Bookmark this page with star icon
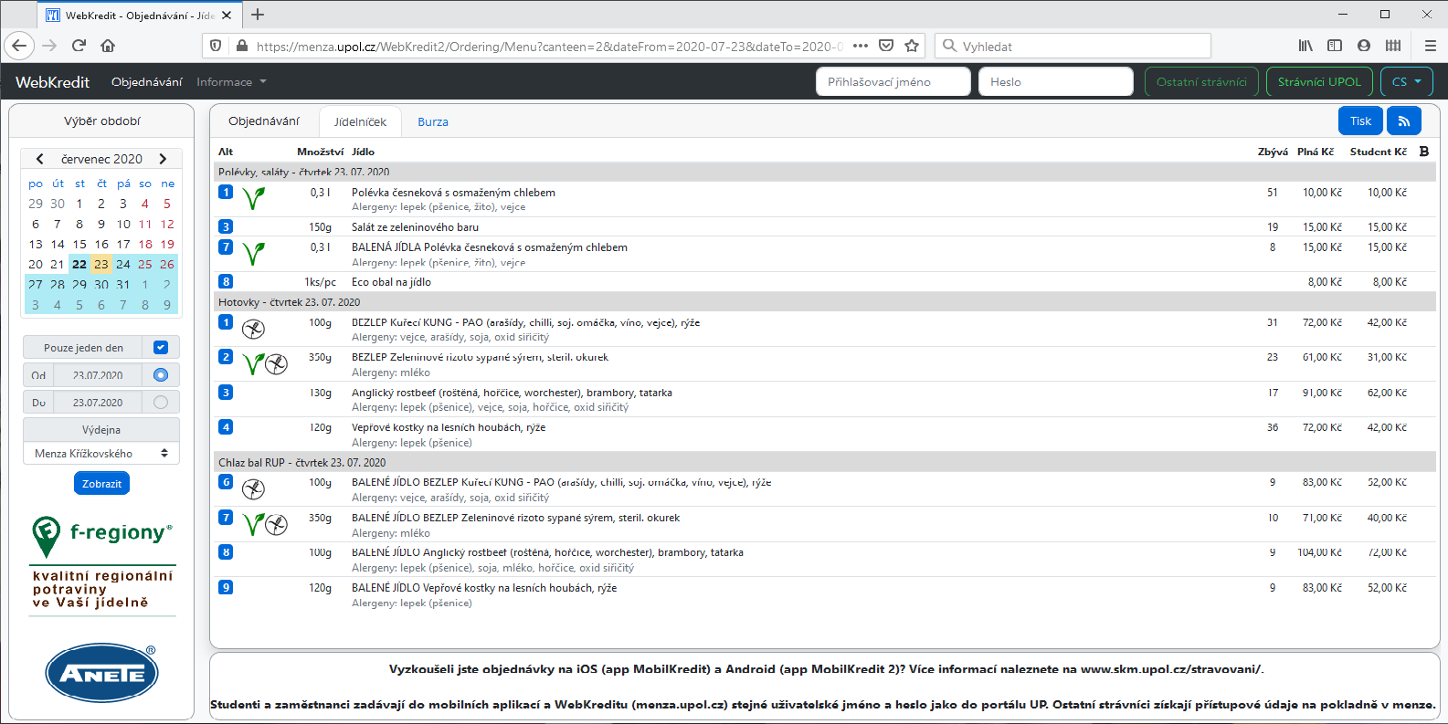This screenshot has height=724, width=1448. 912,46
